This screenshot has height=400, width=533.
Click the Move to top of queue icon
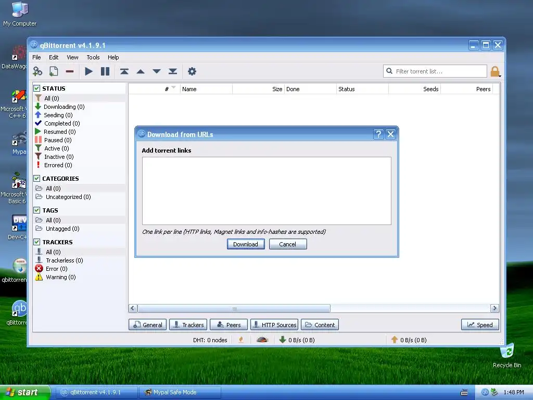click(x=124, y=71)
